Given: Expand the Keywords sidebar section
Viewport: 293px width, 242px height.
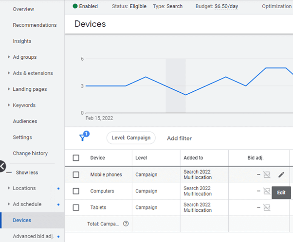Looking at the screenshot, I should [x=24, y=105].
